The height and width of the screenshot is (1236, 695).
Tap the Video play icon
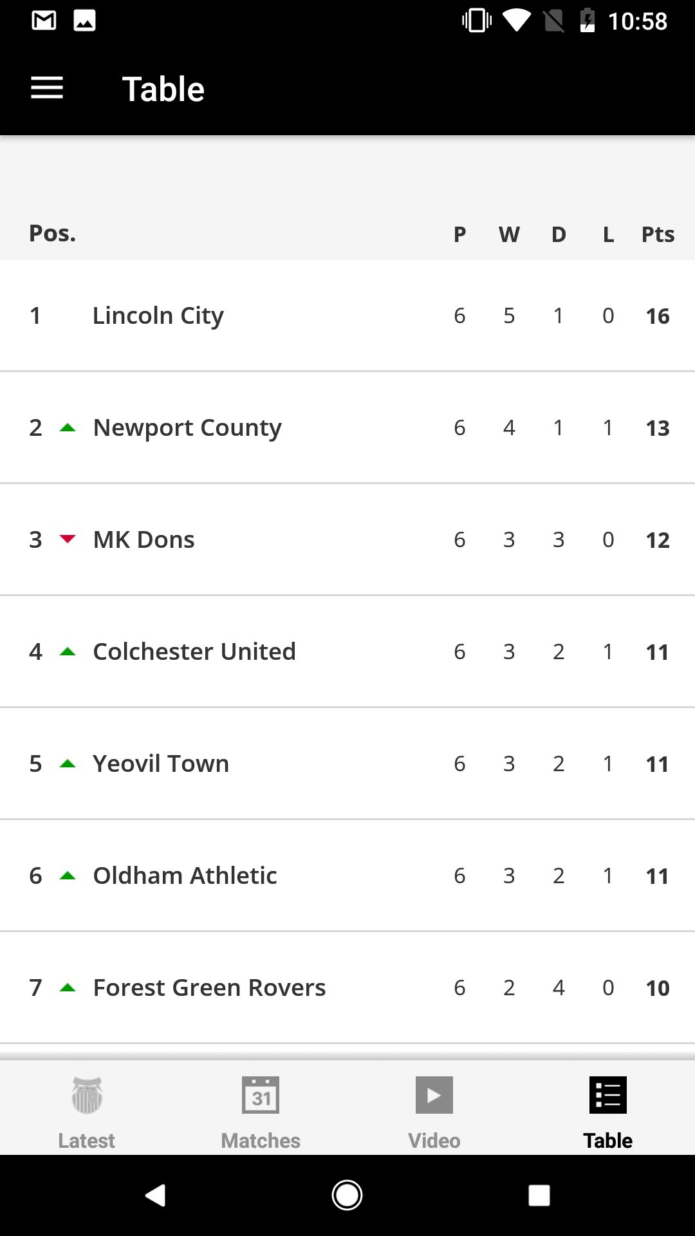click(x=434, y=1095)
